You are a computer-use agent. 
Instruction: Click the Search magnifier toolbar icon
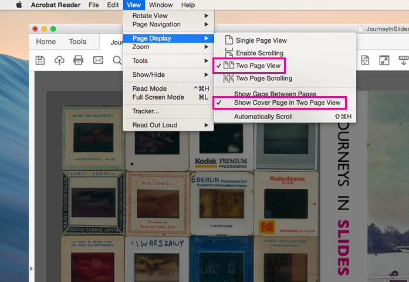tap(116, 60)
